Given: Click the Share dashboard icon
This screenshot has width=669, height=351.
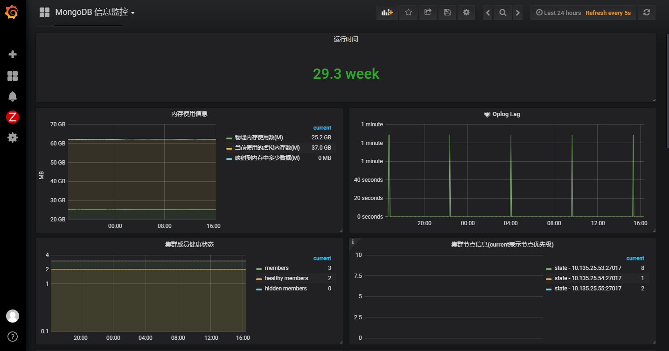Looking at the screenshot, I should 428,13.
